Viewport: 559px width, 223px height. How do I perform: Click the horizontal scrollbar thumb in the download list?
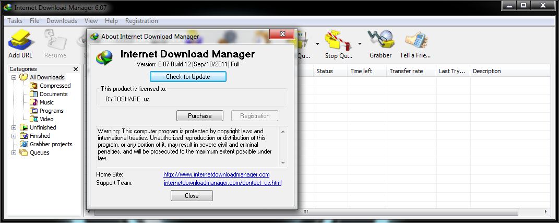(306, 212)
